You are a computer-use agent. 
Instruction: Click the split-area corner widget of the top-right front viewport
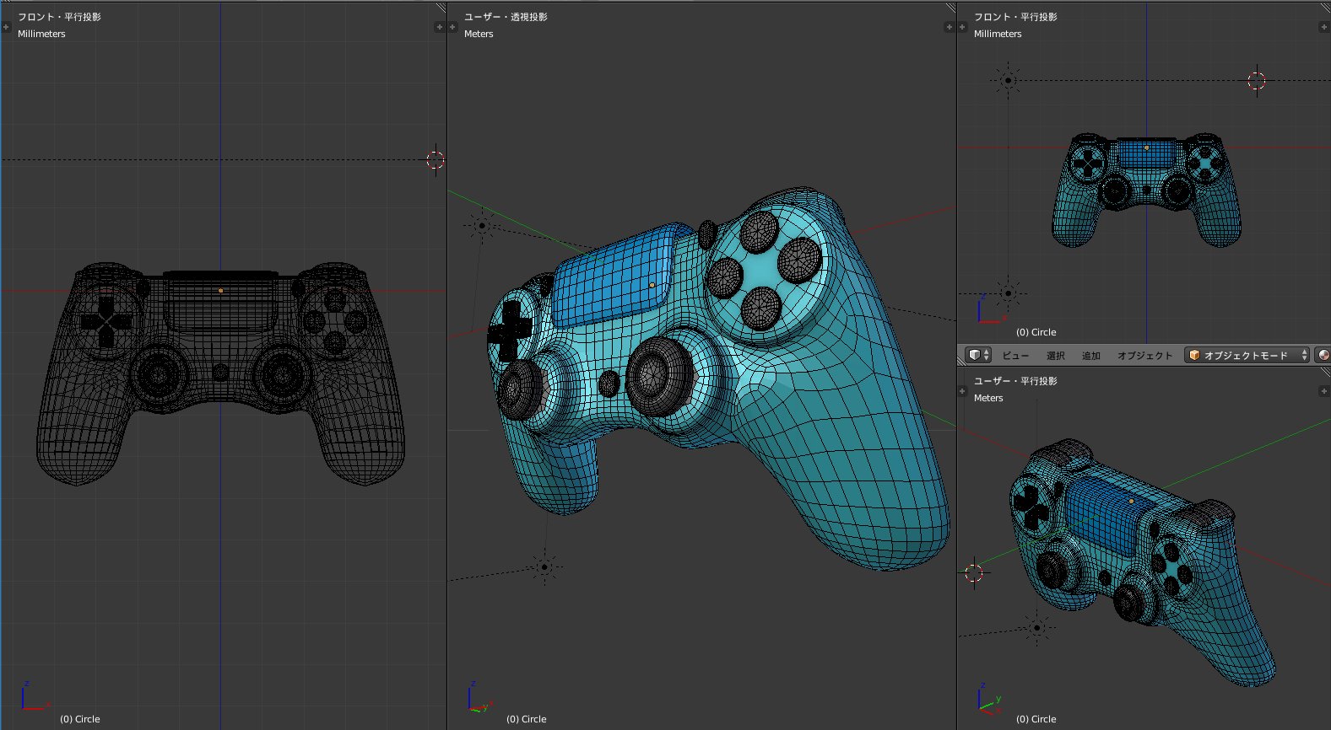(1325, 8)
